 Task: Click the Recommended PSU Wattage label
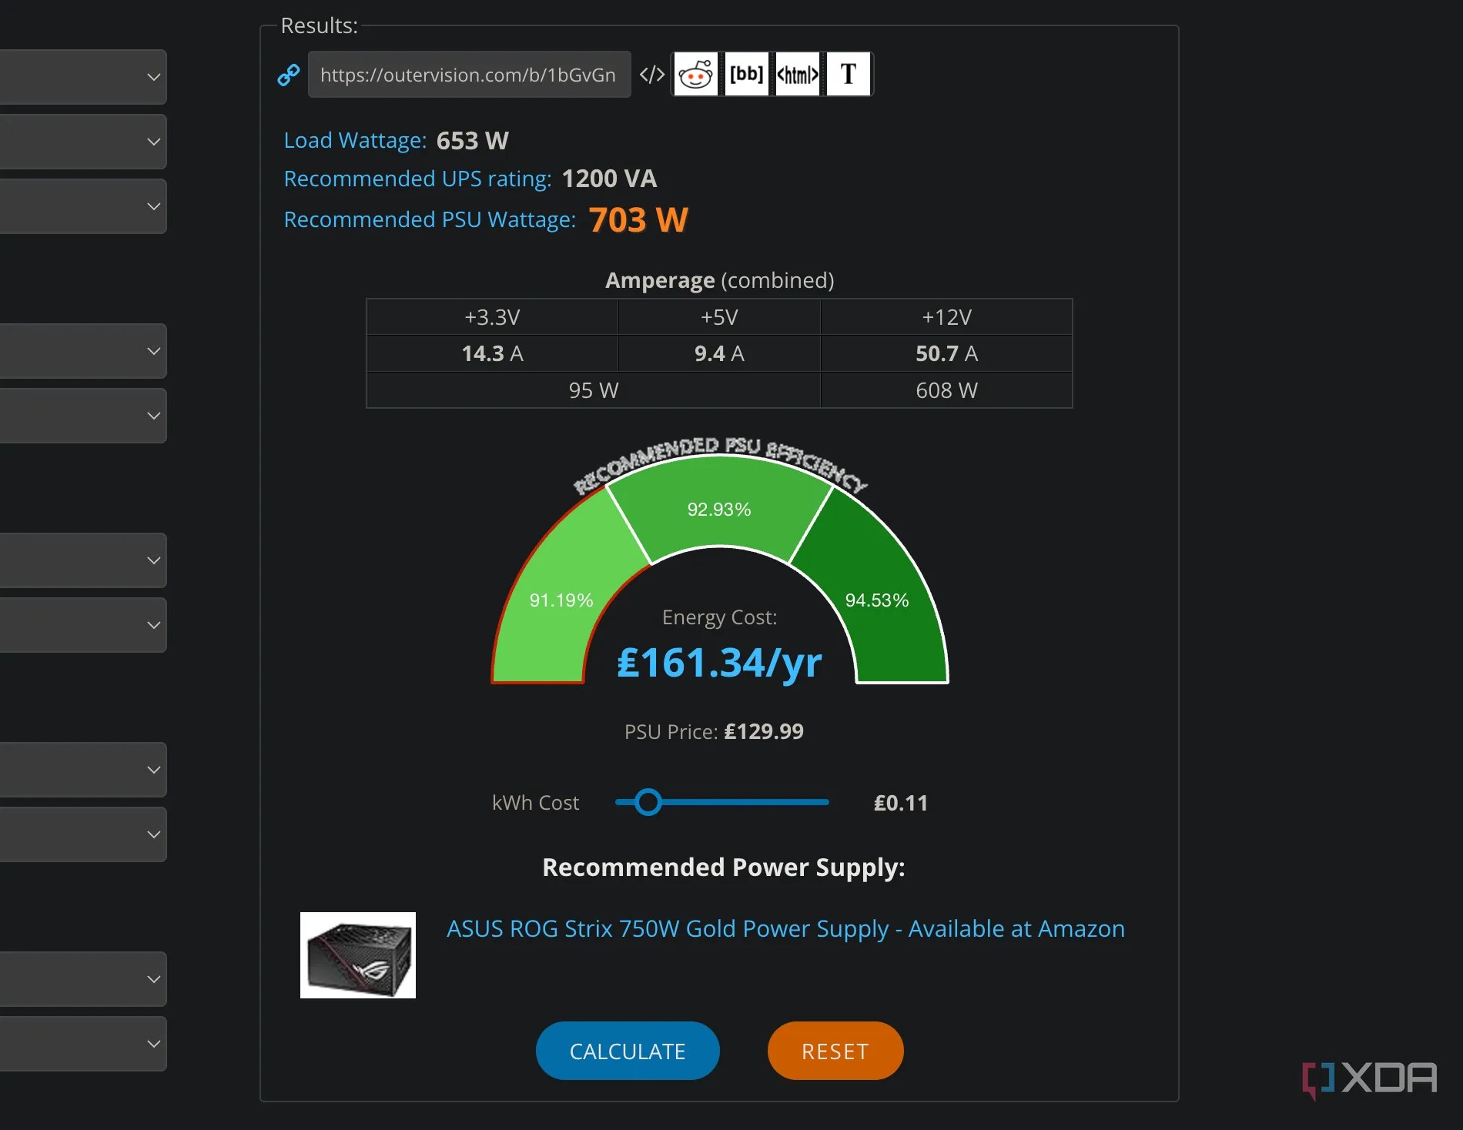[x=430, y=219]
